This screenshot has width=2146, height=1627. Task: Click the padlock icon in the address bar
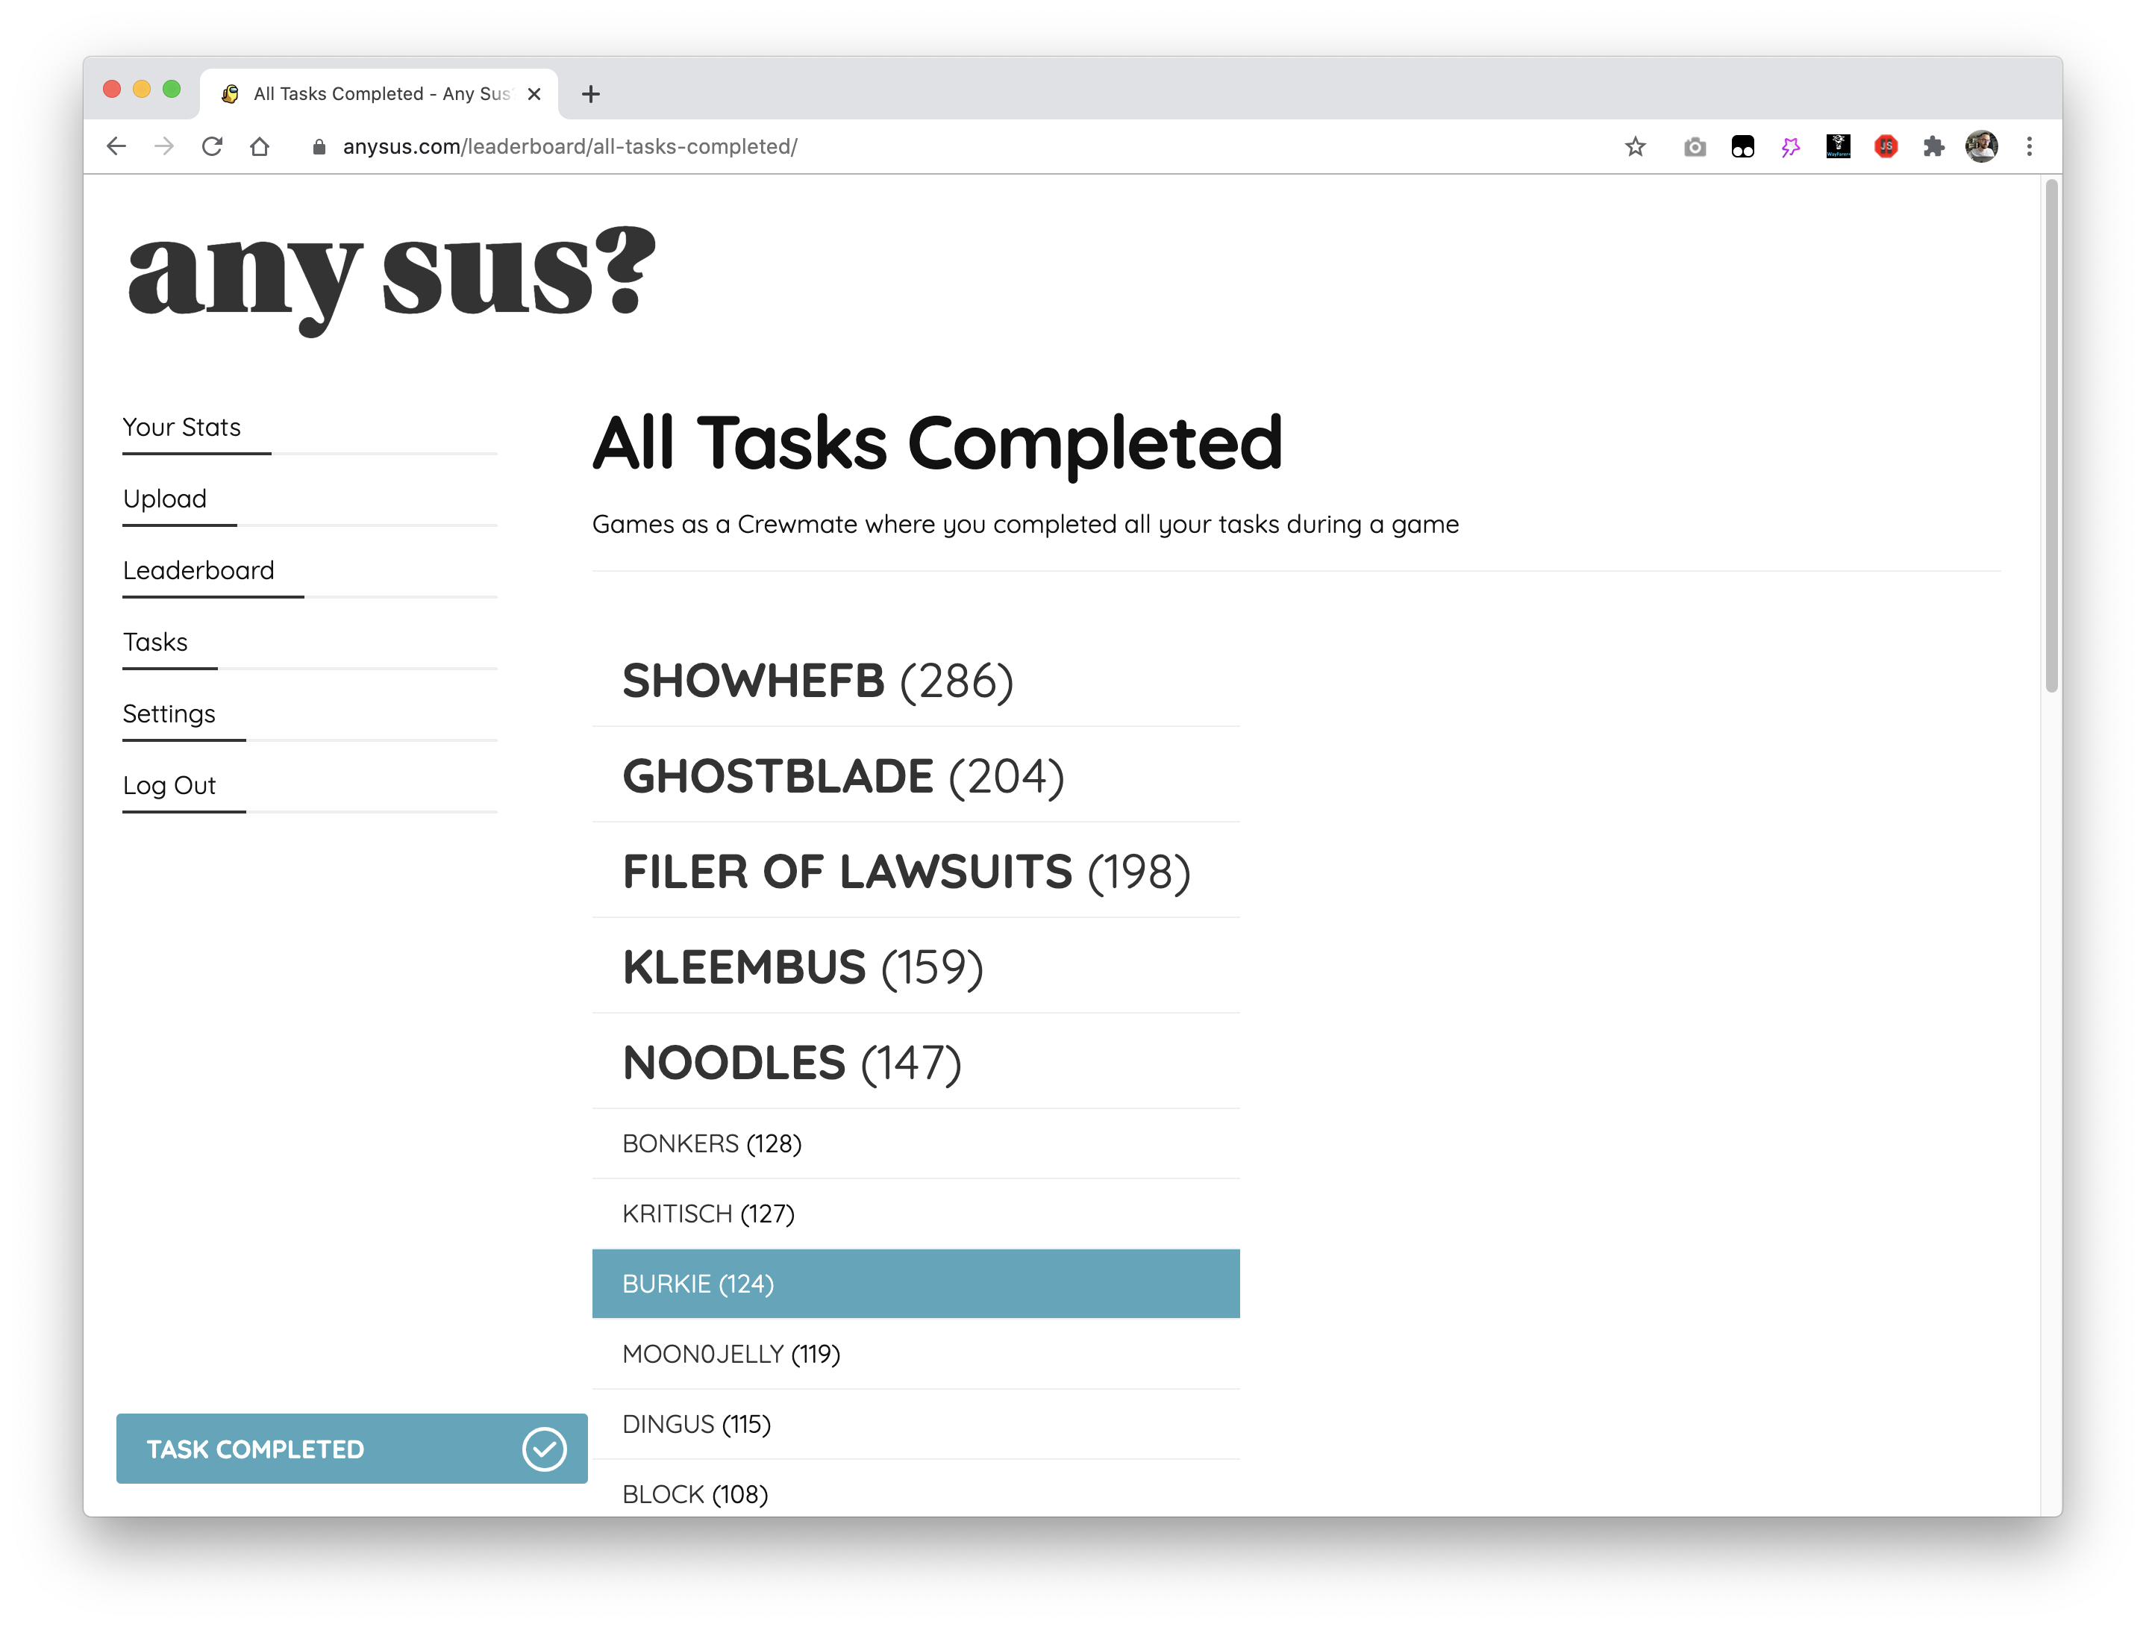pyautogui.click(x=318, y=146)
